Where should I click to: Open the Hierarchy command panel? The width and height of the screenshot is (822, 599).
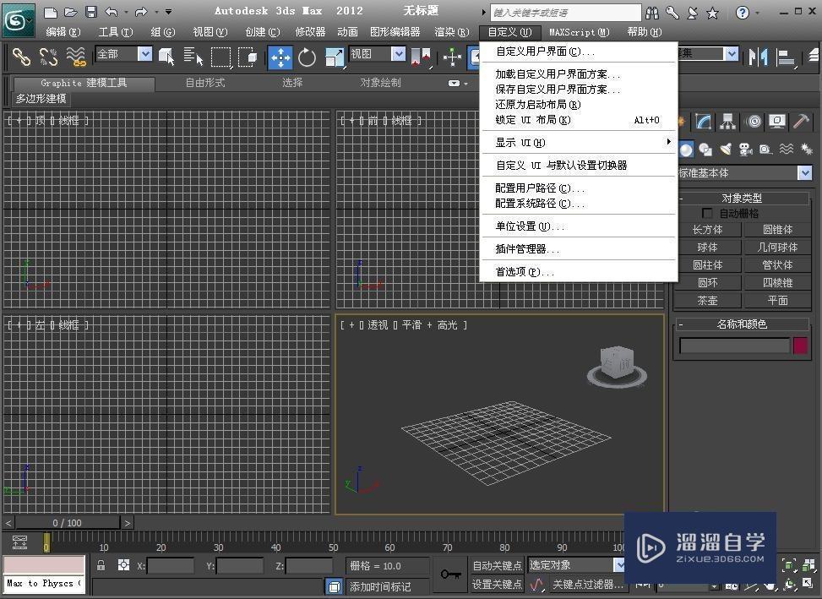pyautogui.click(x=727, y=122)
